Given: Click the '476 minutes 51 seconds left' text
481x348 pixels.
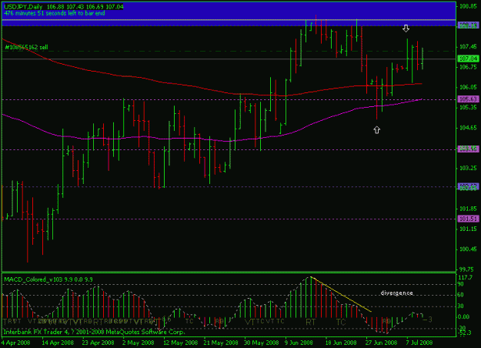Looking at the screenshot, I should (x=55, y=13).
